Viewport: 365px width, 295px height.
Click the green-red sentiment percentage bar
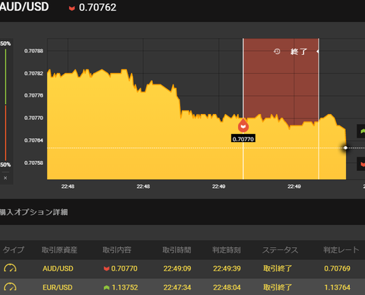[x=5, y=104]
